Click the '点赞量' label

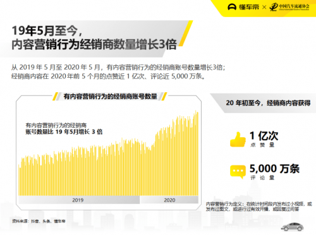point(262,145)
